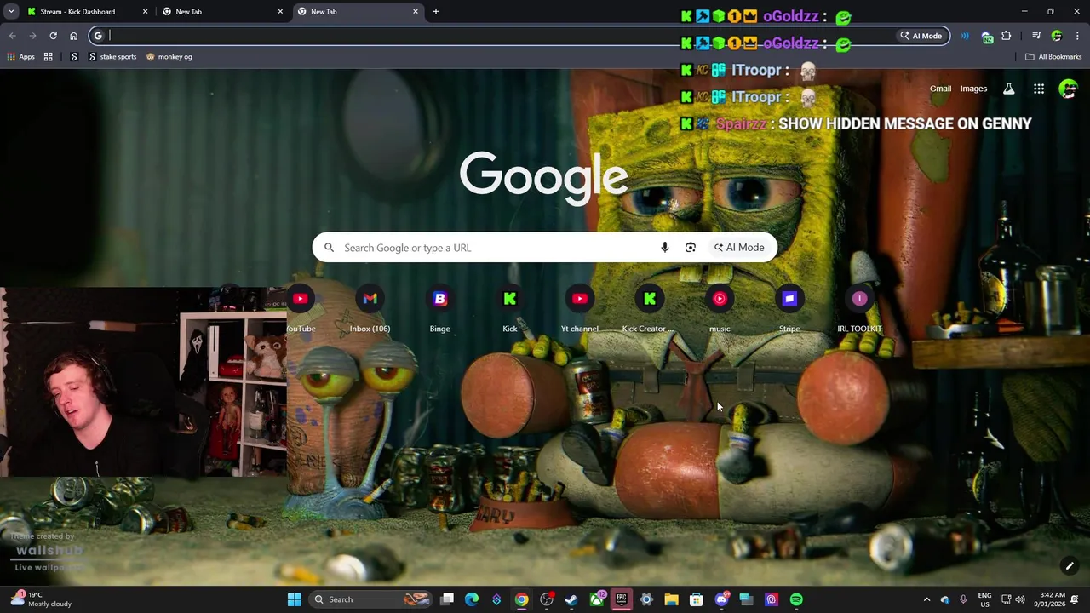
Task: Open weather widget showing 19°C
Action: click(41, 599)
